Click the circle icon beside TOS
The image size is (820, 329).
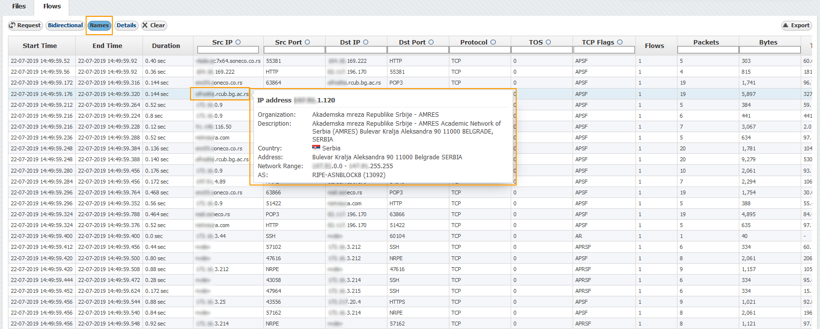click(x=548, y=42)
